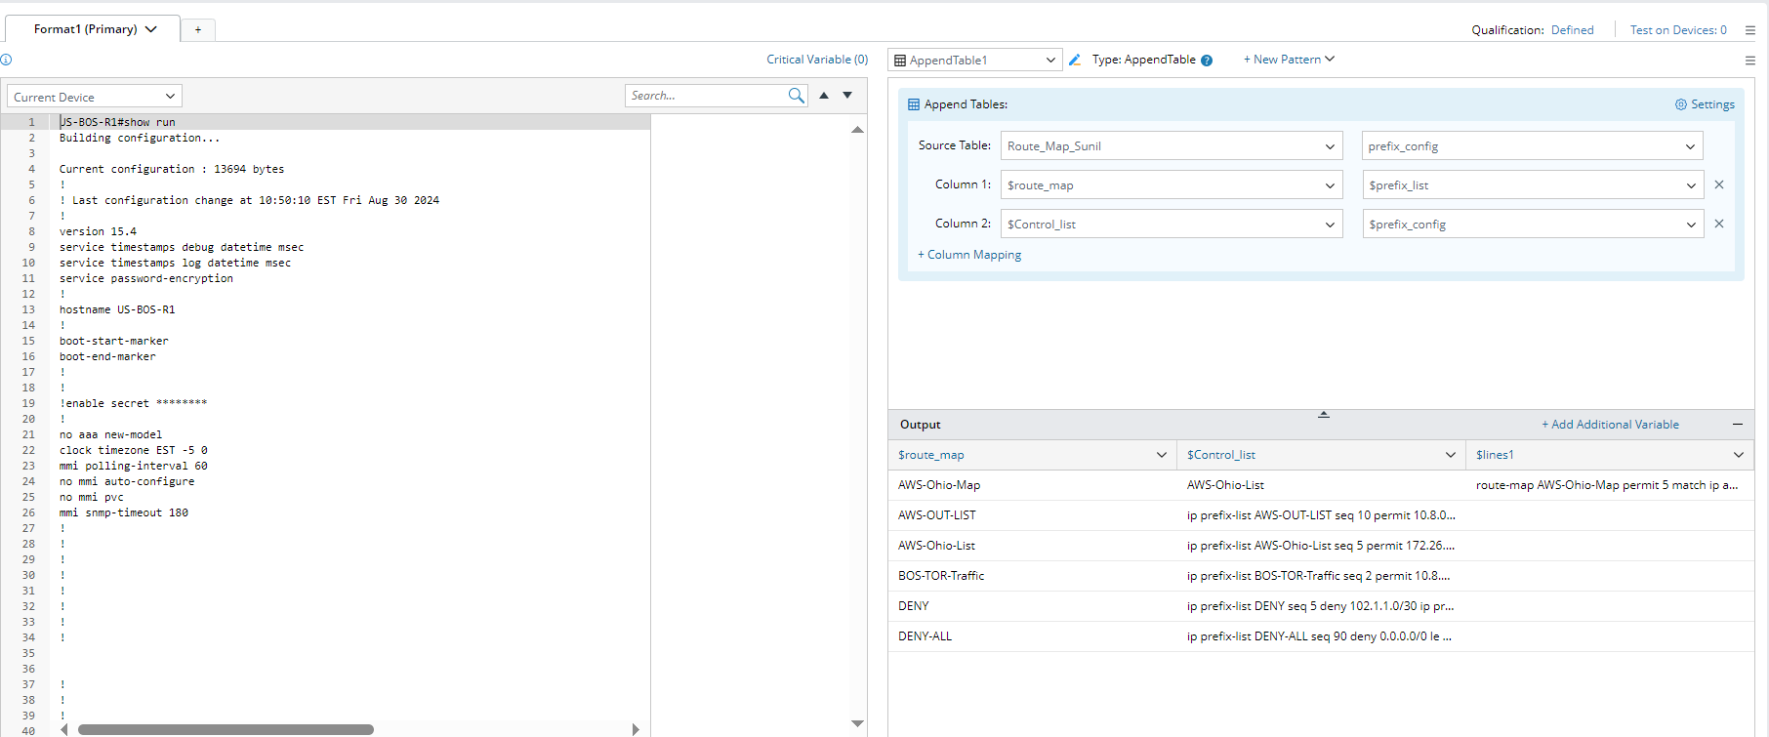Click the horizontal scrollbar in config pane

(x=226, y=729)
